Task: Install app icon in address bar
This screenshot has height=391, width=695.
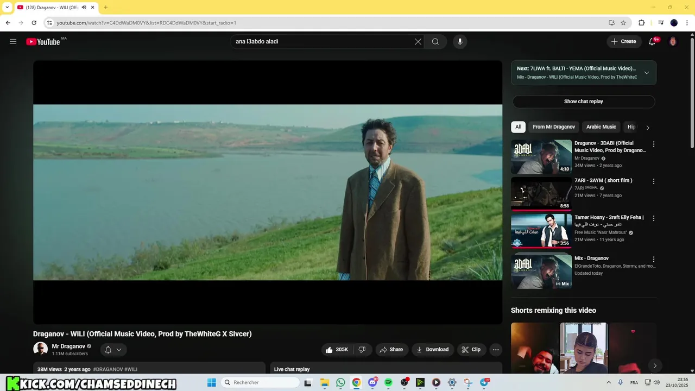Action: pos(611,23)
